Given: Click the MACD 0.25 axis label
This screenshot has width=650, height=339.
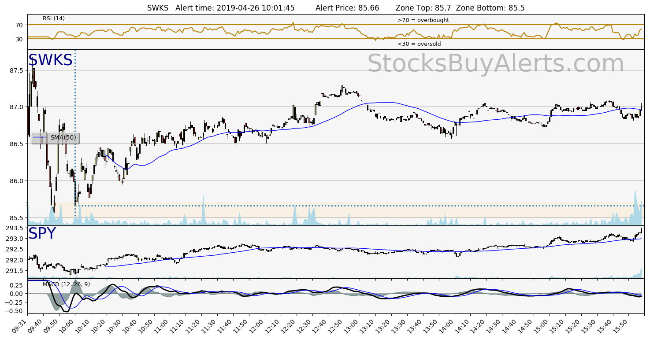Looking at the screenshot, I should pyautogui.click(x=16, y=285).
